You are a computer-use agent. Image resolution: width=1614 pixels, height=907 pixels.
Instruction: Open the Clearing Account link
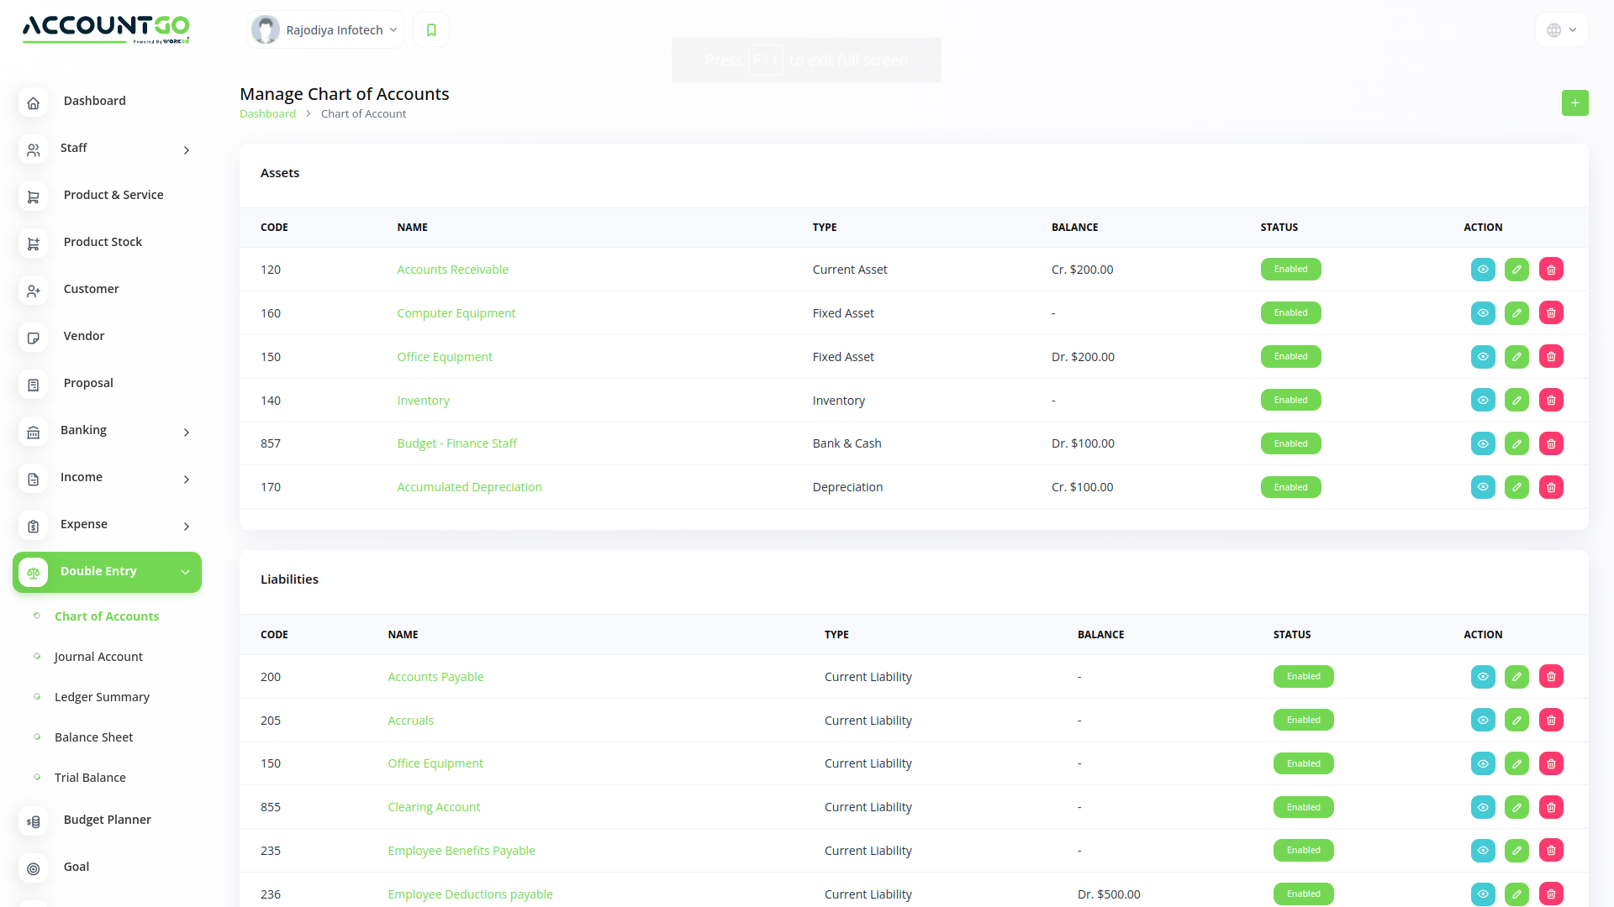[434, 807]
